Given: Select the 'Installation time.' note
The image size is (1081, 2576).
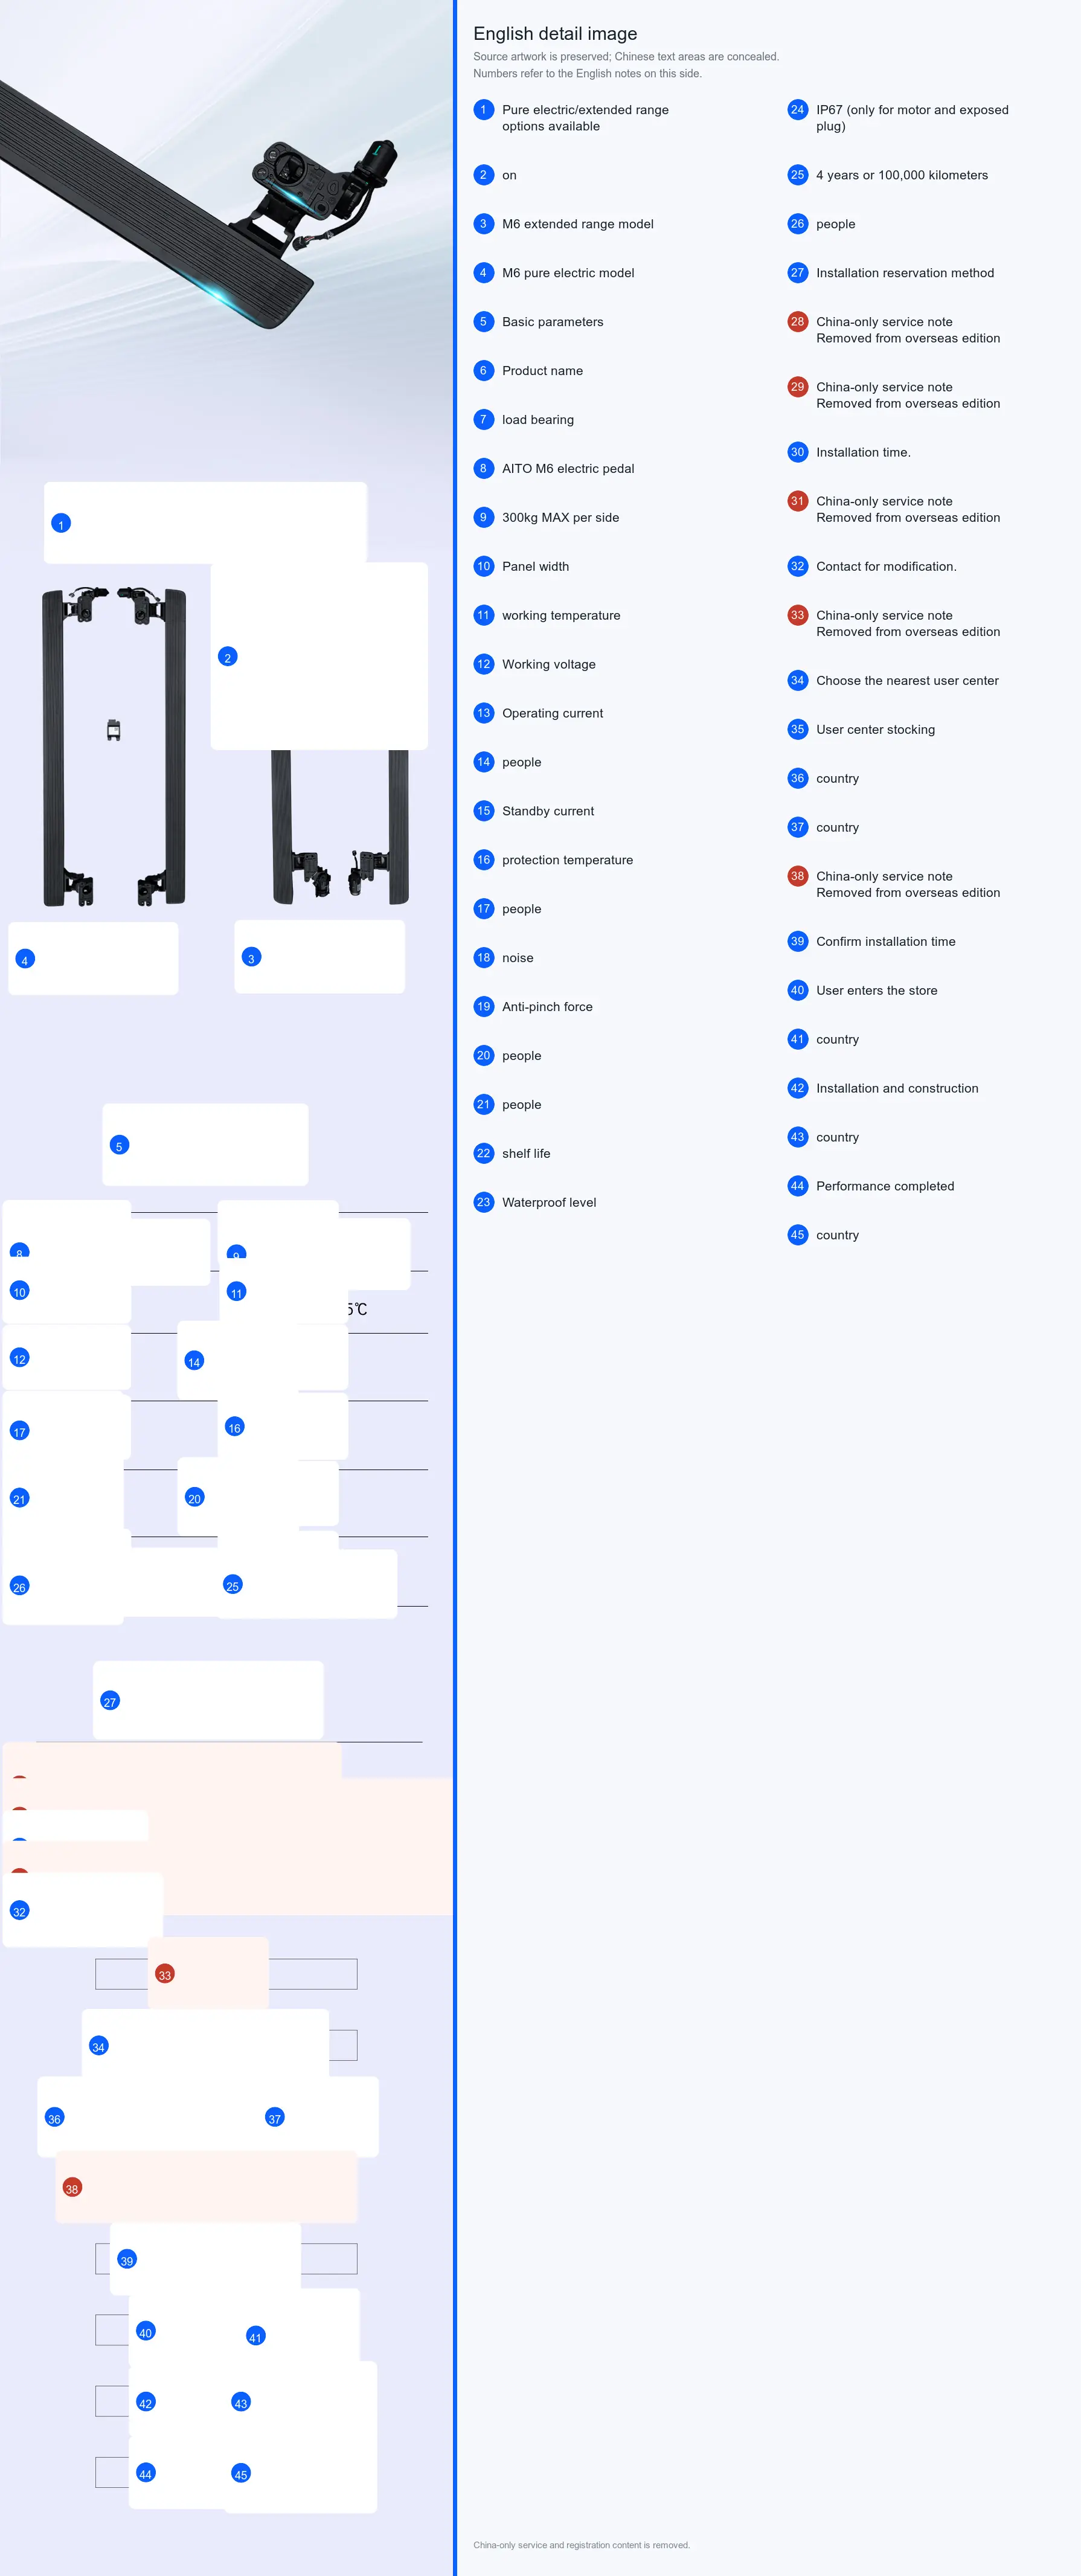Looking at the screenshot, I should (x=863, y=453).
